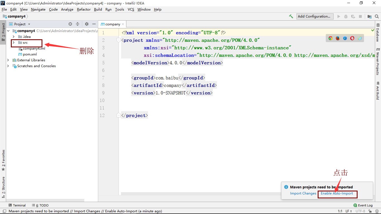Click Enable Auto-Import link
Screen dimensions: 381x214
click(337, 193)
